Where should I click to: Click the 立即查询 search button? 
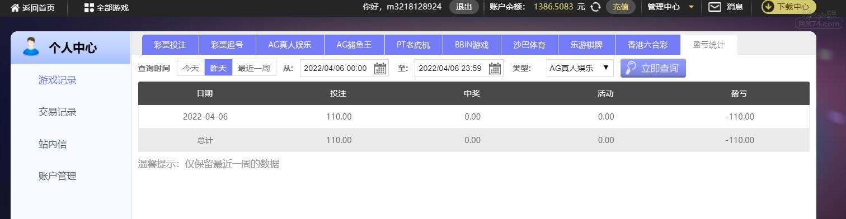coord(653,68)
